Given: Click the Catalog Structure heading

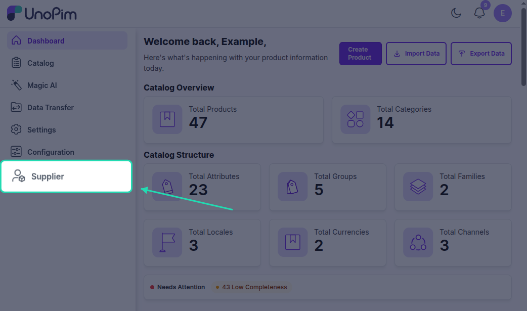Looking at the screenshot, I should pos(179,155).
